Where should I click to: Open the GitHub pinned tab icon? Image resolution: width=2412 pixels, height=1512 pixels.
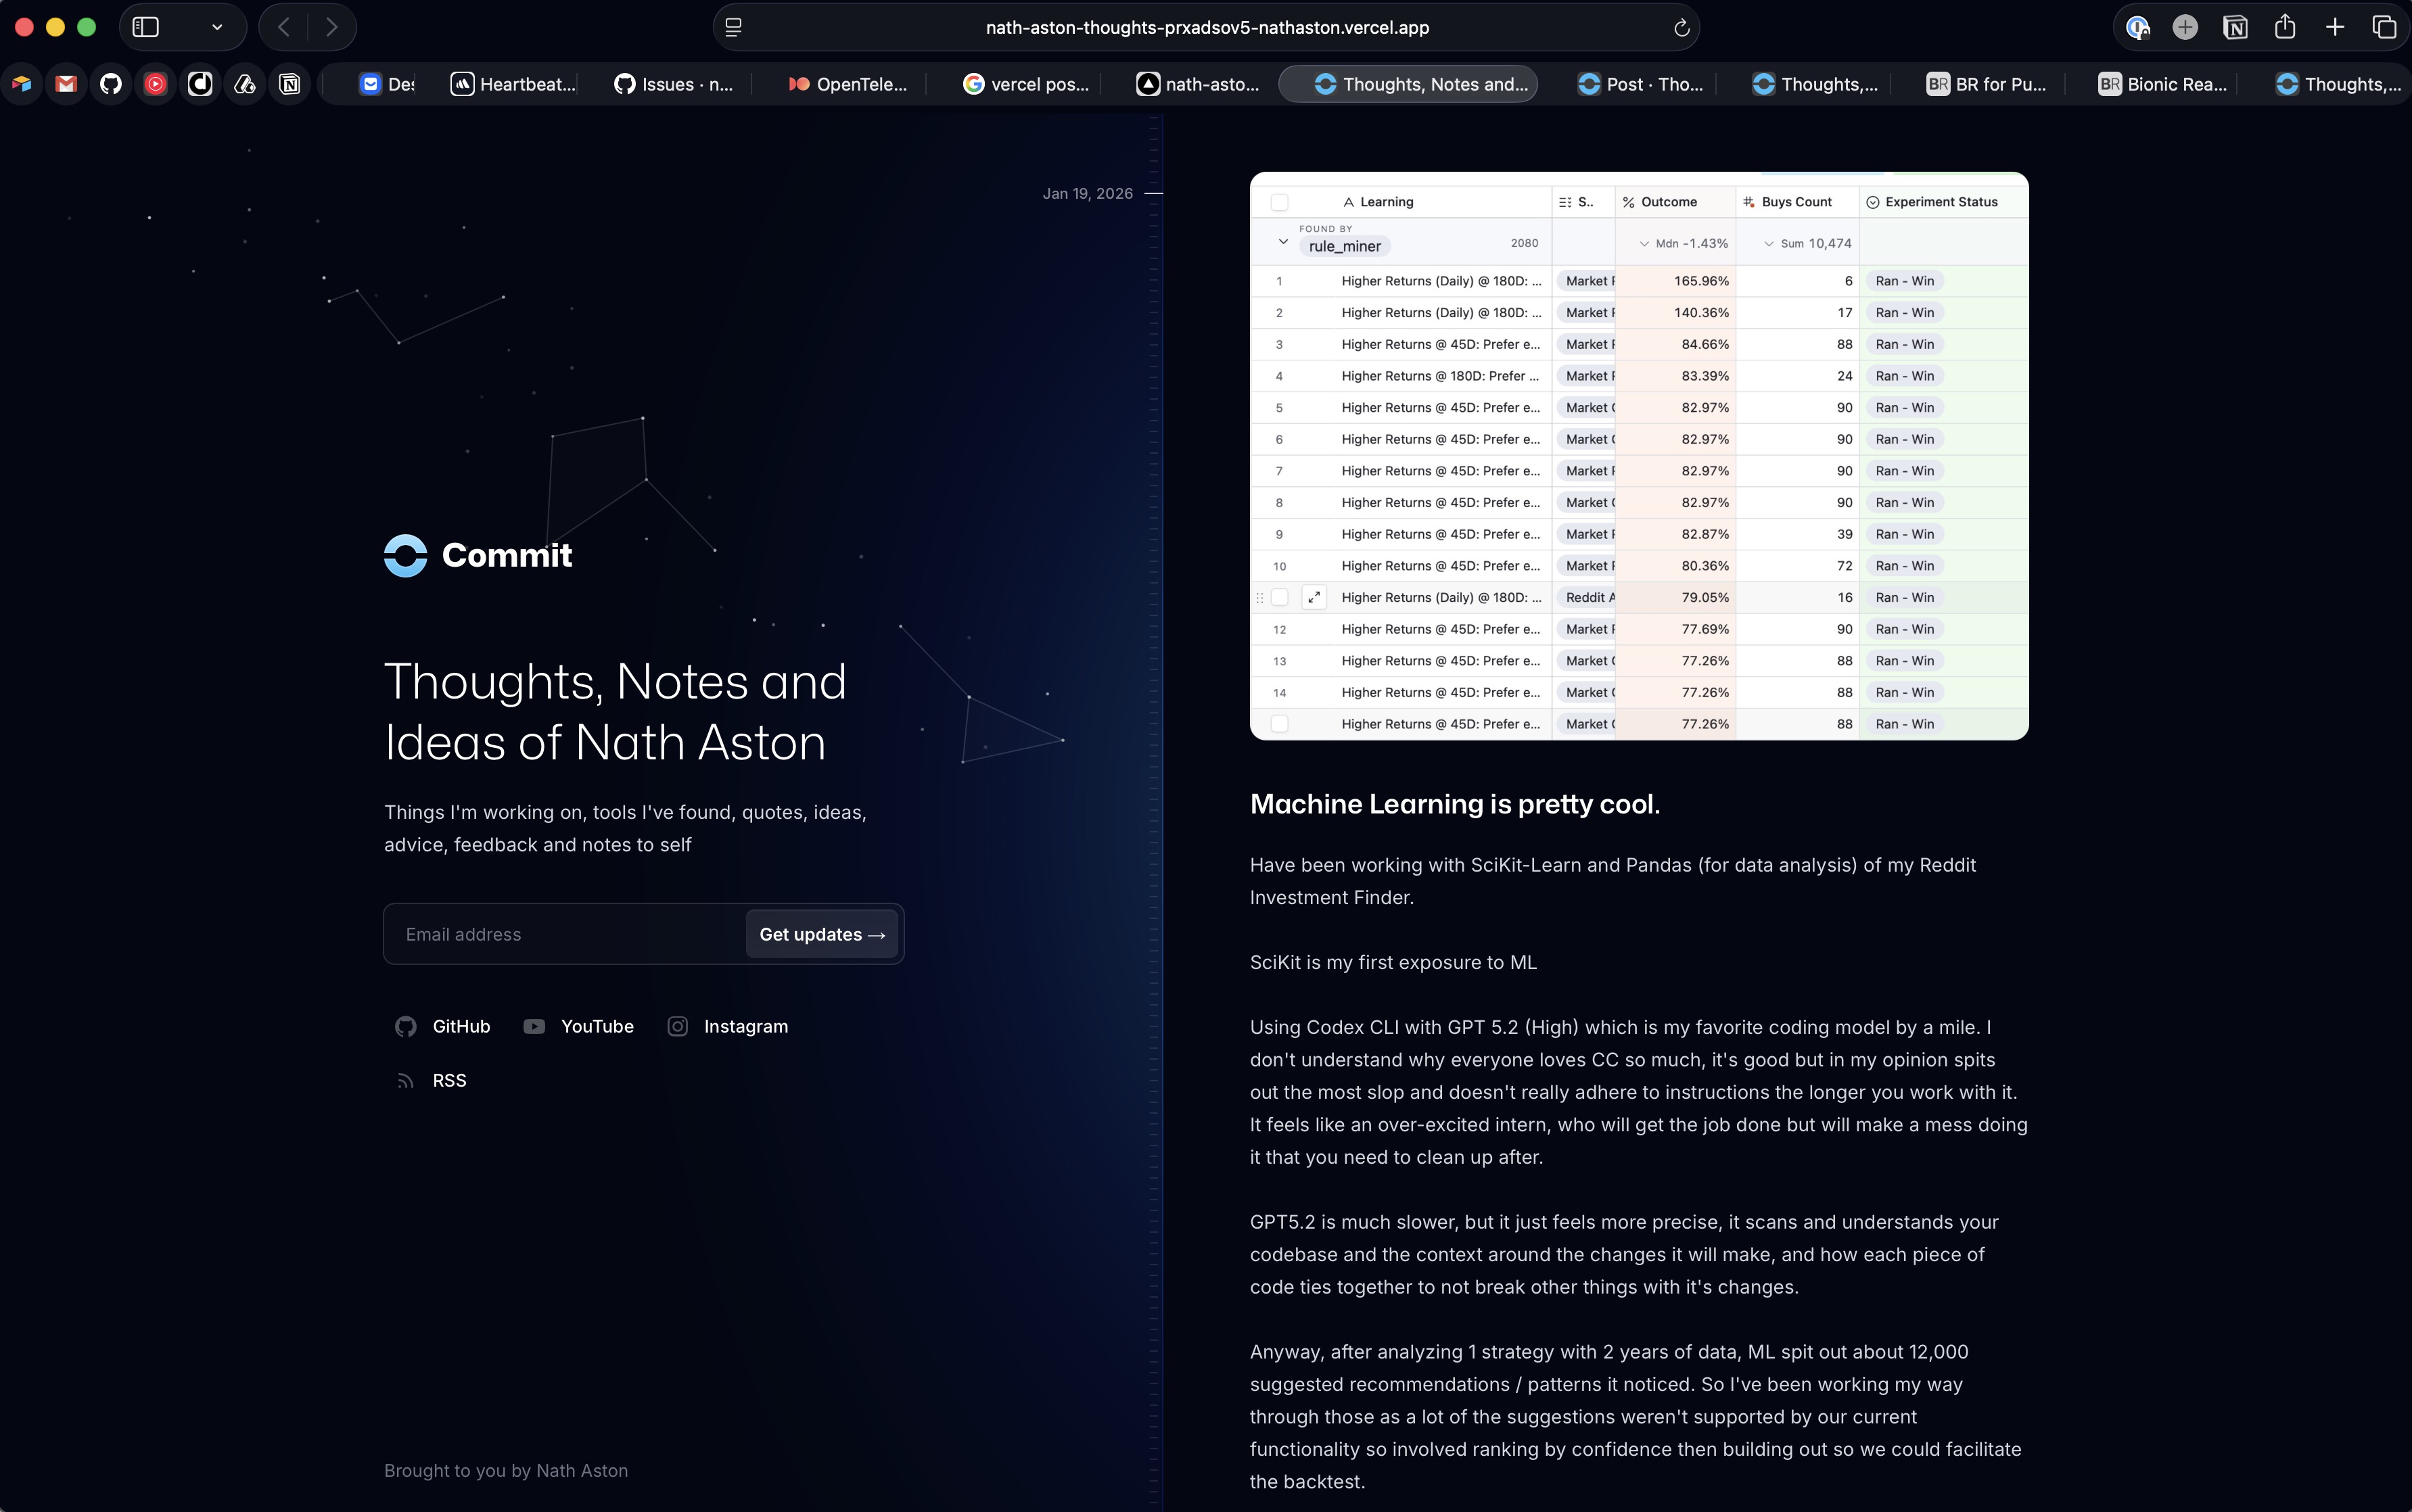tap(111, 84)
